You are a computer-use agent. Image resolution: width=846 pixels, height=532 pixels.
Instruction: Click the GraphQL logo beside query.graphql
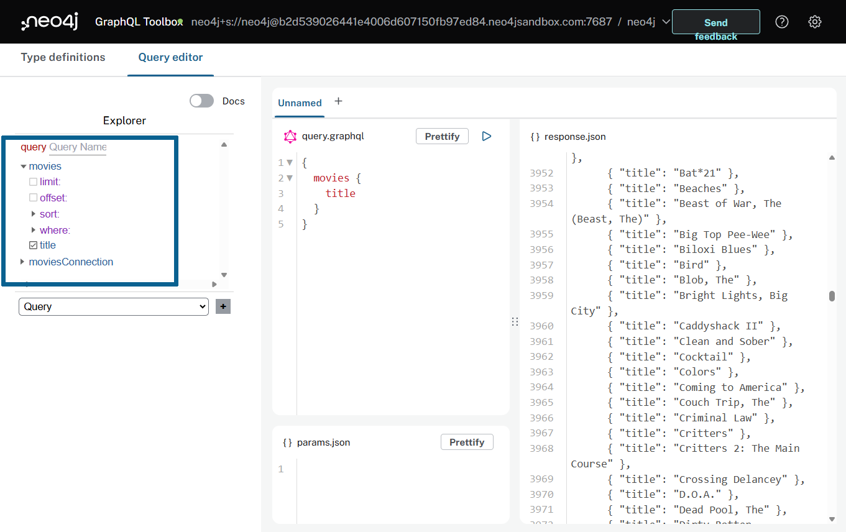tap(290, 136)
